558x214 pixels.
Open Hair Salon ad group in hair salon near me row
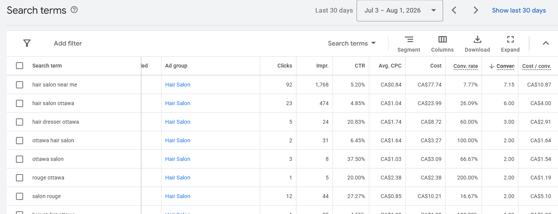tap(178, 85)
